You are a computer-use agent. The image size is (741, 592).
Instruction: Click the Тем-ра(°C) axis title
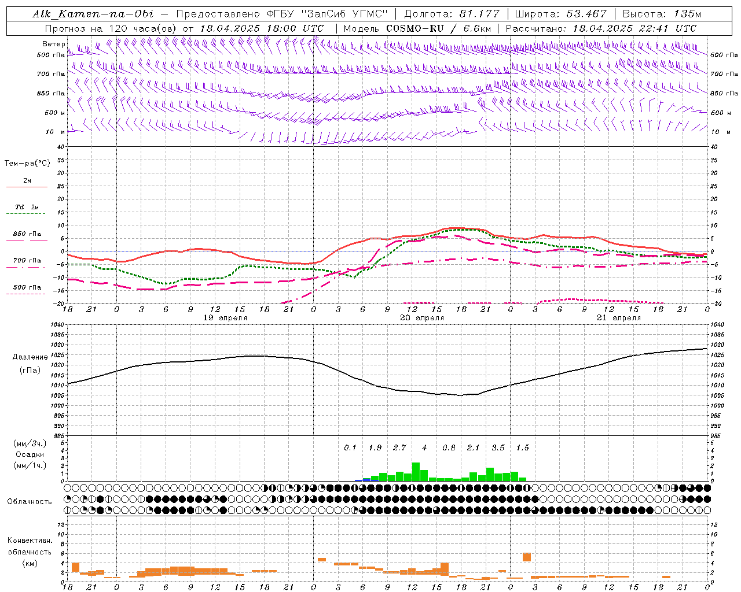[27, 164]
